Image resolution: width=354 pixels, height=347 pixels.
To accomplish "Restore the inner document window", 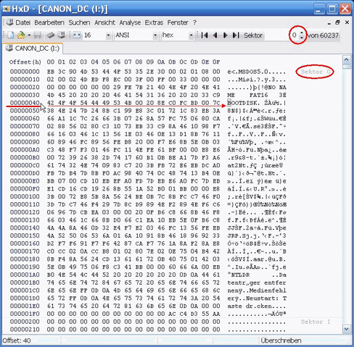I will coord(338,22).
